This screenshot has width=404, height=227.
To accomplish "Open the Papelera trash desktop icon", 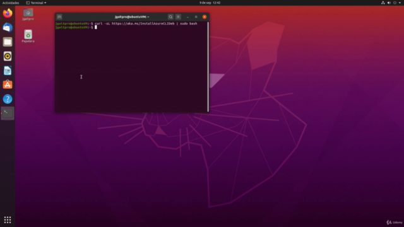I will 28,36.
